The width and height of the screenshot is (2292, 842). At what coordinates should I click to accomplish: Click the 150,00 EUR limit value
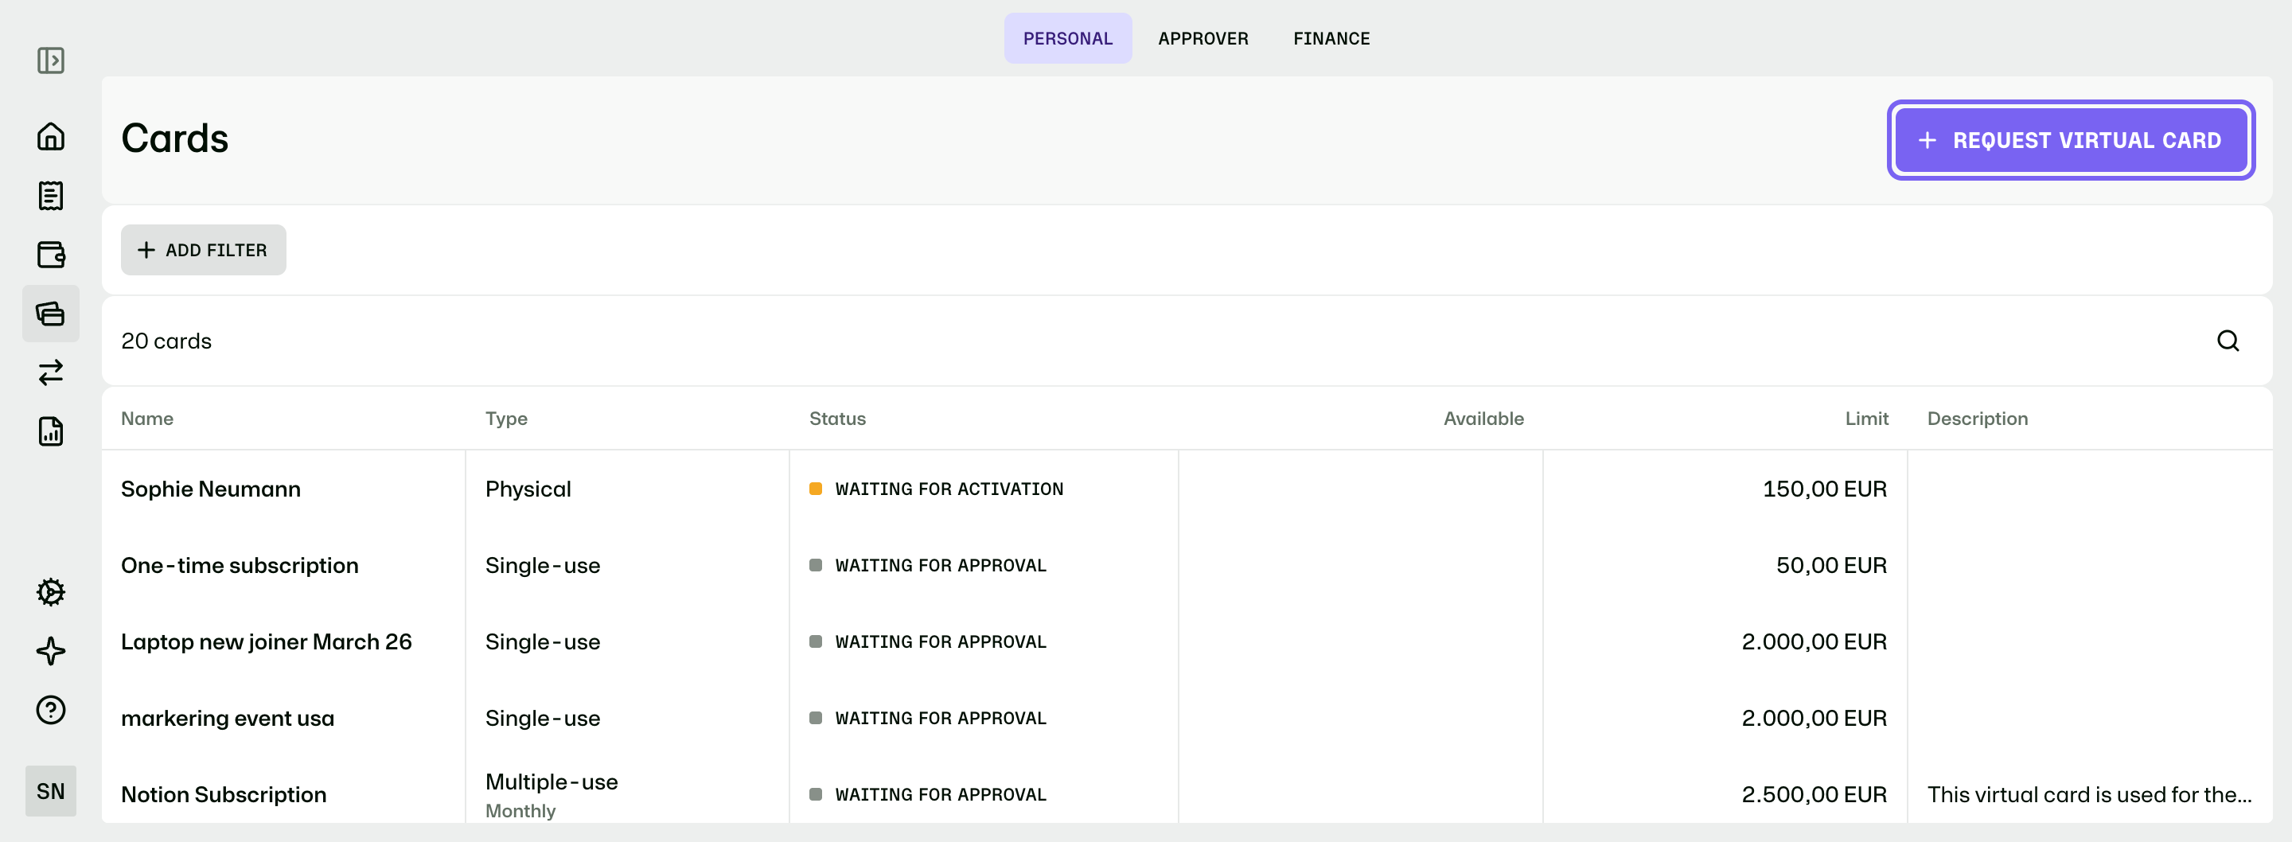pos(1824,489)
